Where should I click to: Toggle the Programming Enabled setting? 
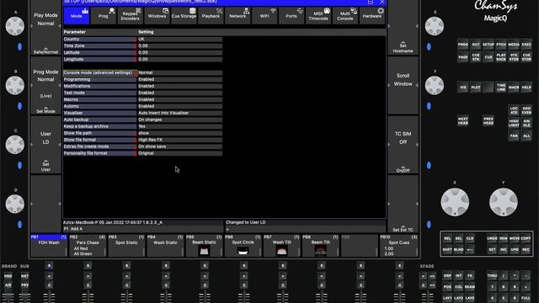coord(179,79)
